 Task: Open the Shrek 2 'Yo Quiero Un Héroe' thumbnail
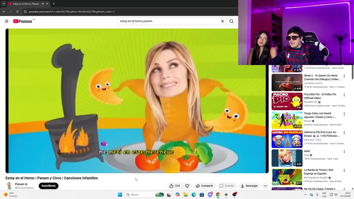pos(287,82)
